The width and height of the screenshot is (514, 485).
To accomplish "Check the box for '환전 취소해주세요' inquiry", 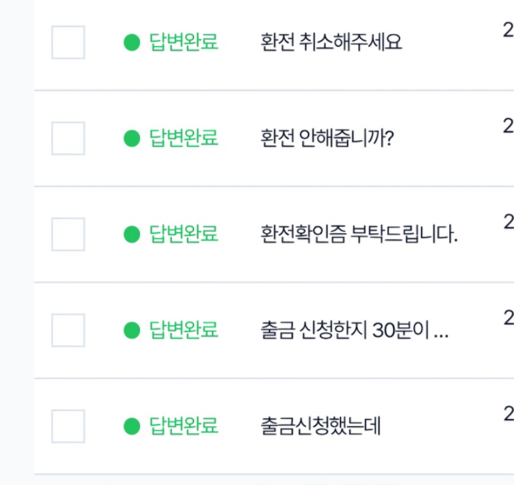I will (x=68, y=42).
